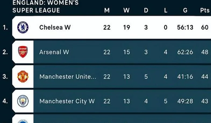Select Manchester City W team name
Image resolution: width=211 pixels, height=123 pixels.
click(x=67, y=101)
